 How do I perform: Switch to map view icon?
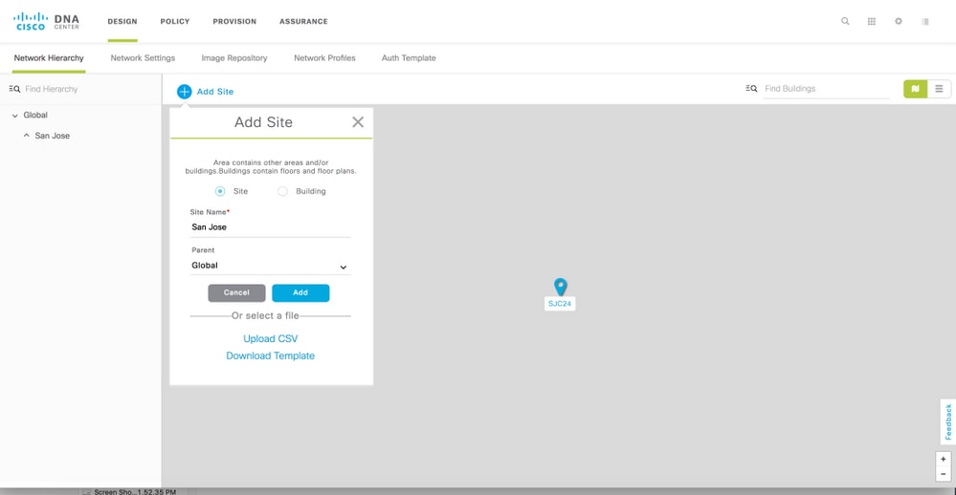tap(915, 89)
